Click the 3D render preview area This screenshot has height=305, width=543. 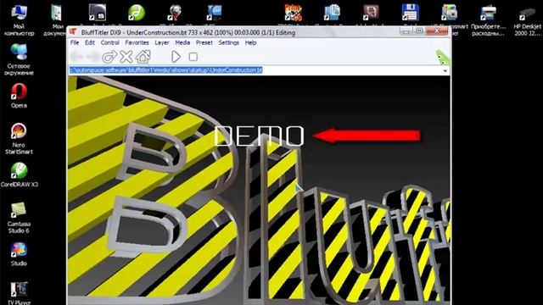259,190
